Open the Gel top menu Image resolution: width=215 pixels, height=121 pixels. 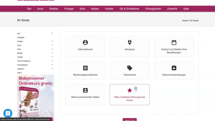coord(29,9)
